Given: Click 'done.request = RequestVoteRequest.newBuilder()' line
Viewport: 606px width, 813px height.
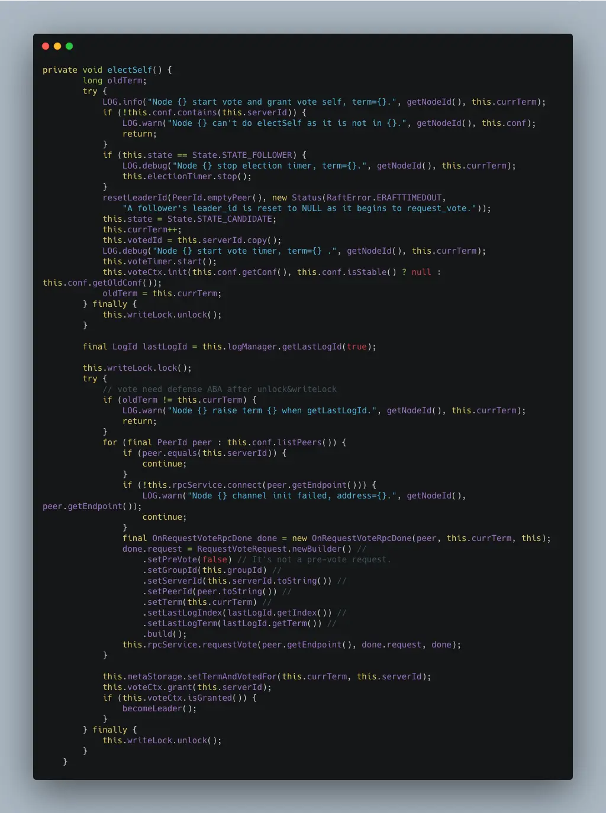Looking at the screenshot, I should pyautogui.click(x=244, y=549).
